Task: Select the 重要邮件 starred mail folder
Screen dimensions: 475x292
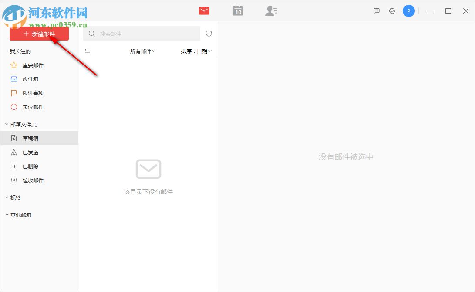Action: pos(33,65)
